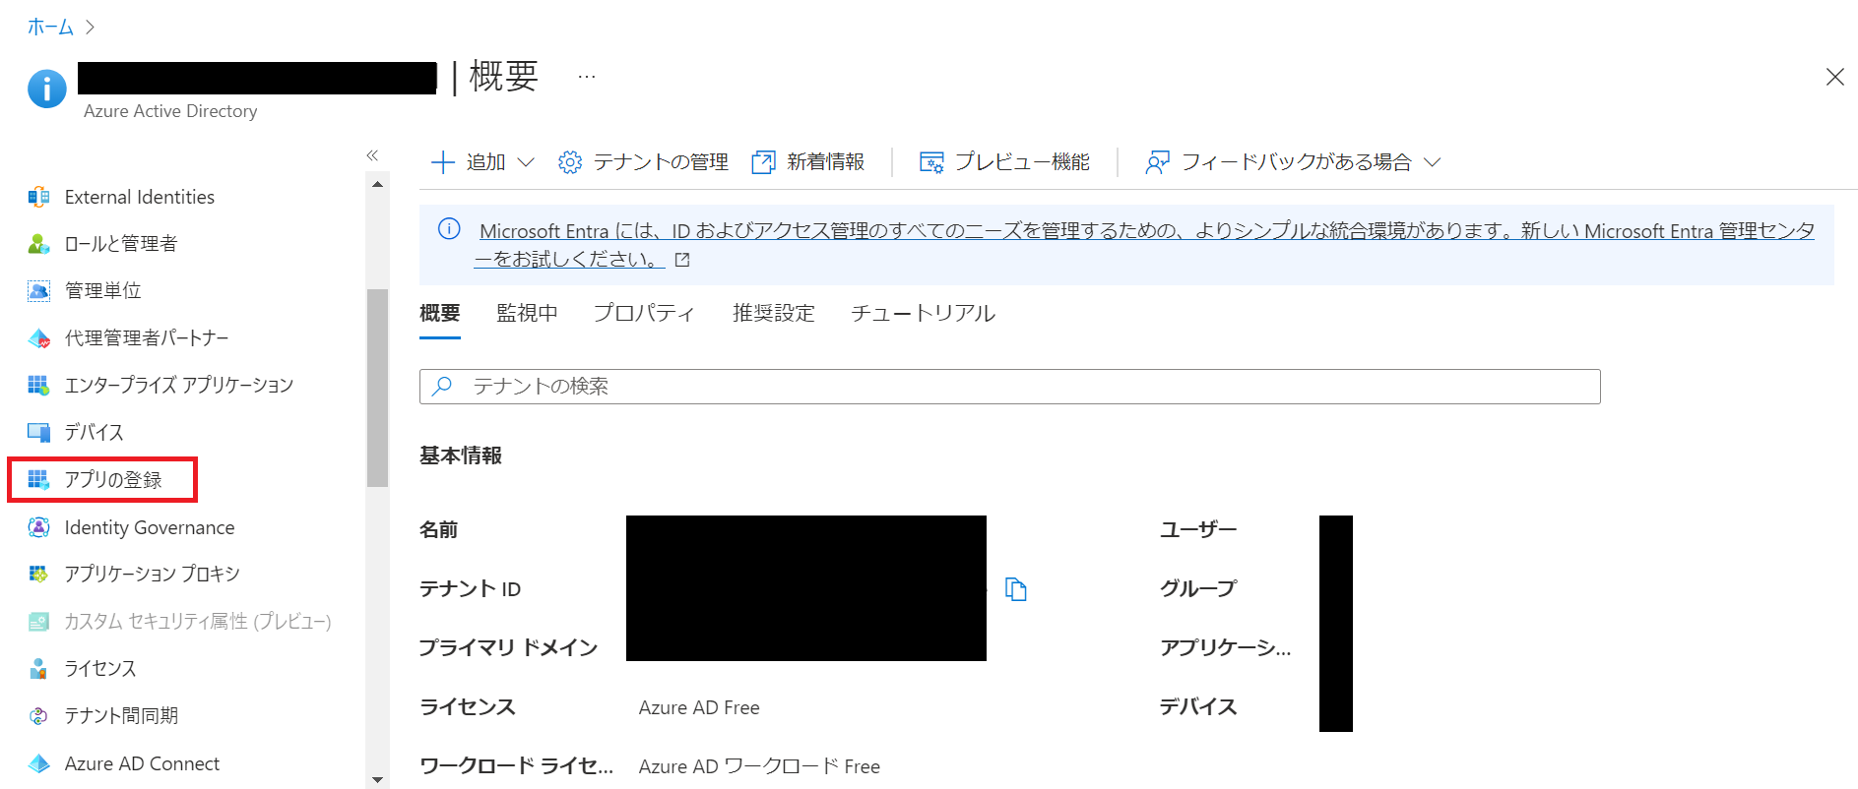Click the 新着情報 external link icon
Viewport: 1858px width, 789px height.
(763, 162)
